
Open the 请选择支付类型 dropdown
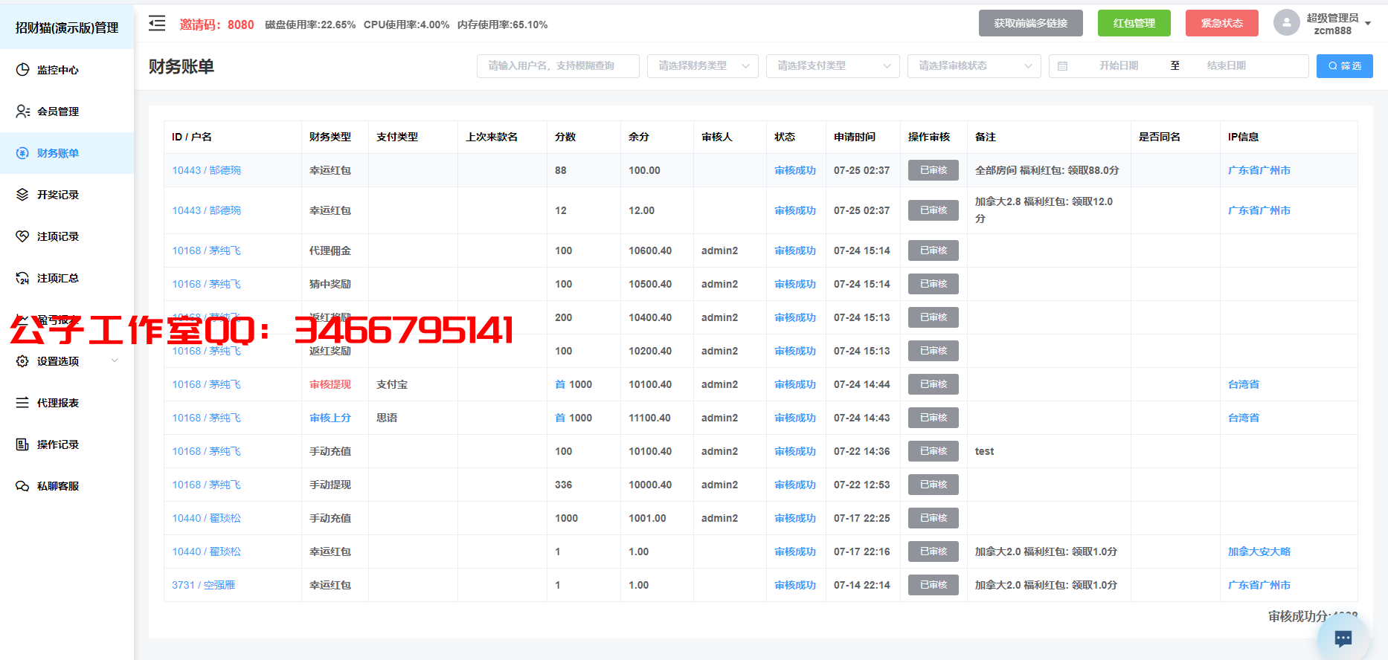(833, 66)
